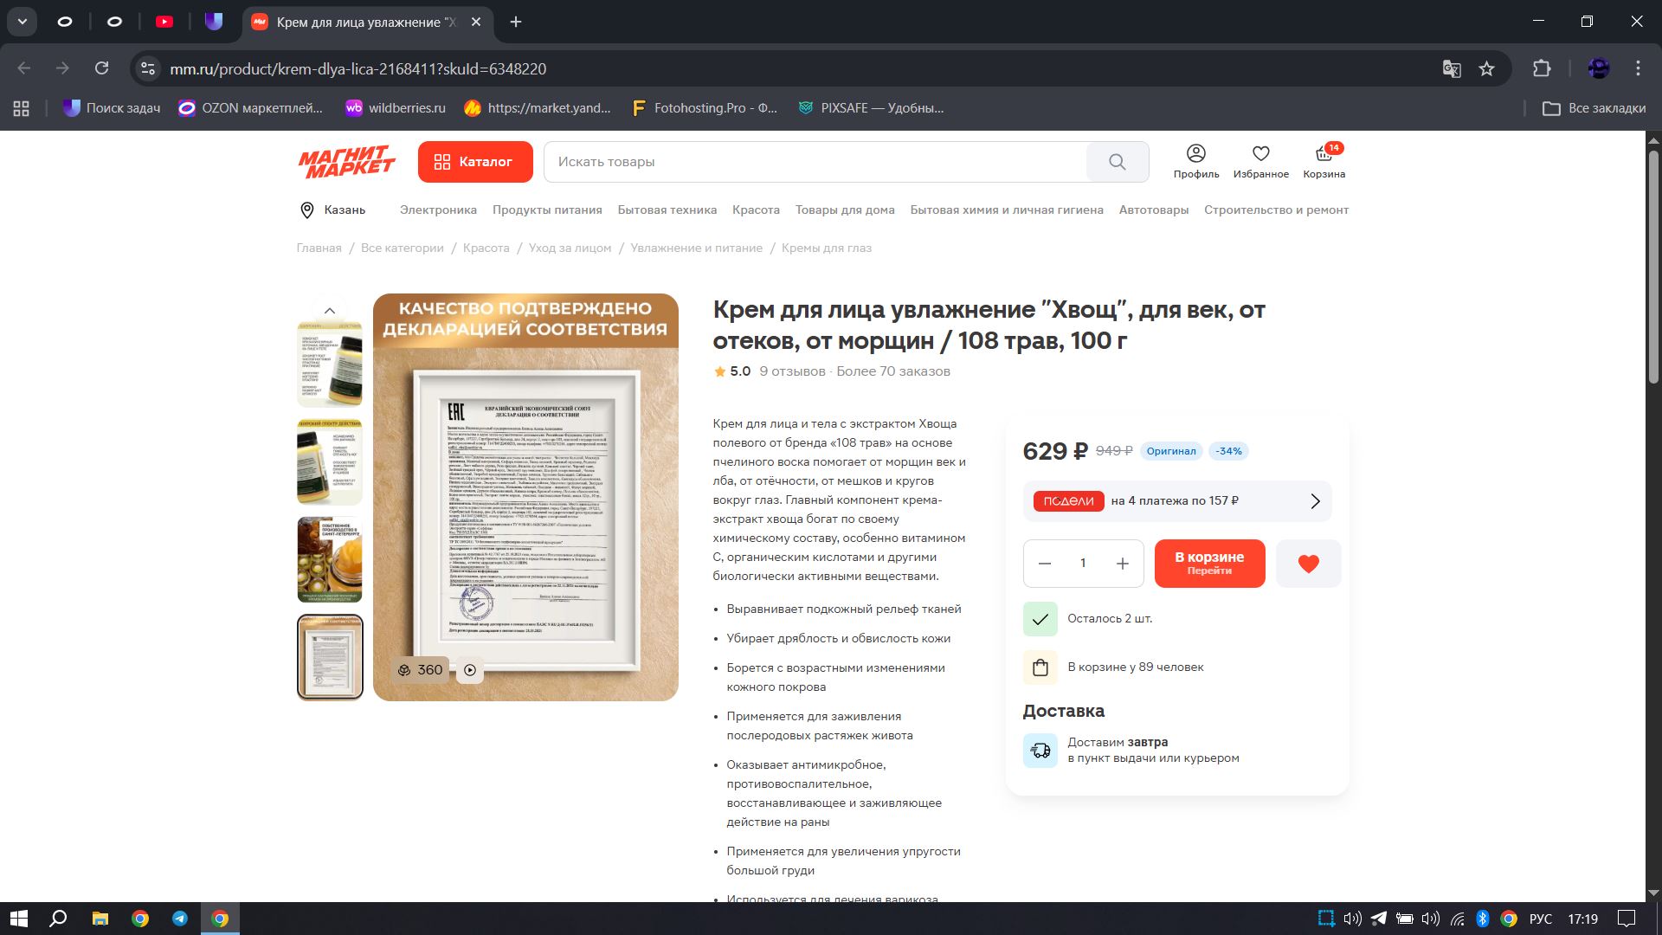Click the 9 отзывов reviews link
1662x935 pixels.
pyautogui.click(x=792, y=371)
